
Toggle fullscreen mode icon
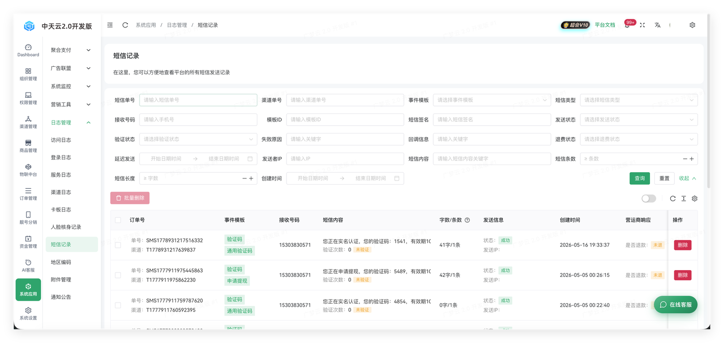[642, 25]
